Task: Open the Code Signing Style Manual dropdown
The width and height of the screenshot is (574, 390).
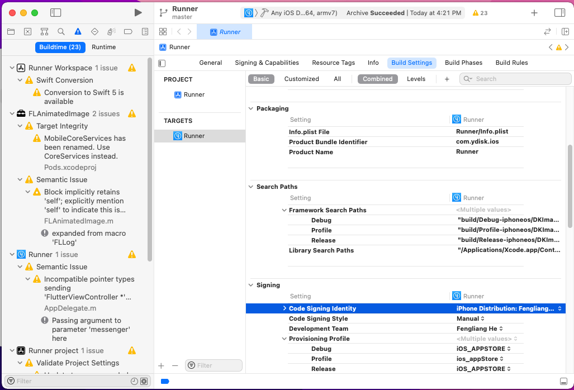Action: (x=471, y=318)
